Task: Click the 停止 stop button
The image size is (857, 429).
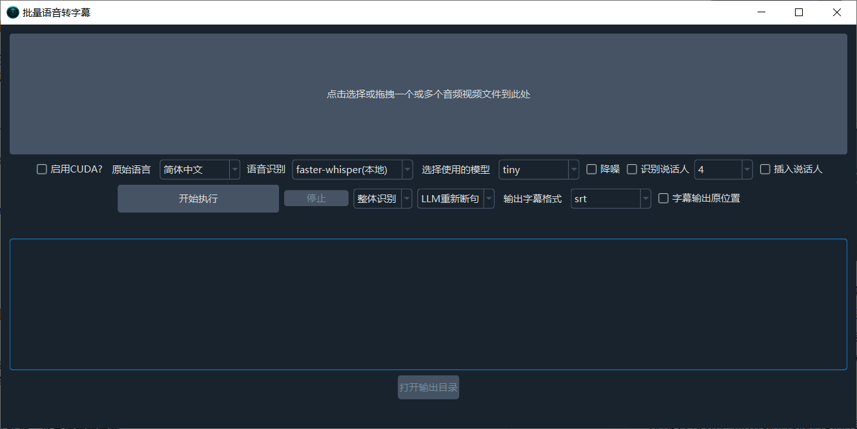Action: pos(316,198)
